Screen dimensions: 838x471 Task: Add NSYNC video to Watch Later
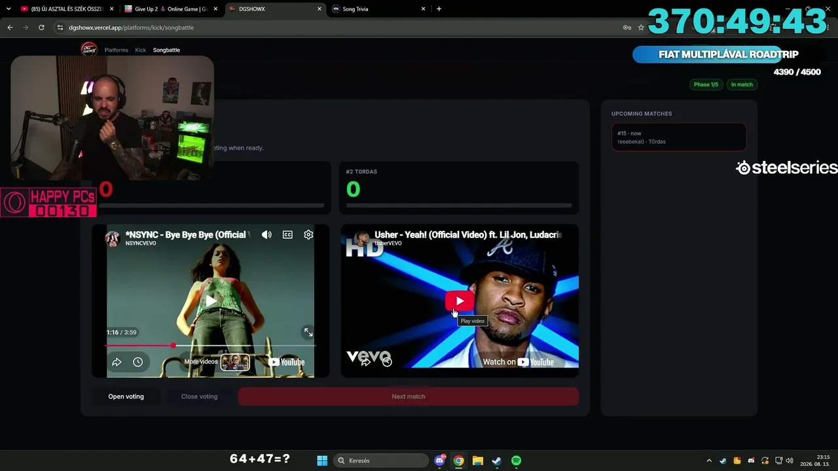(137, 362)
